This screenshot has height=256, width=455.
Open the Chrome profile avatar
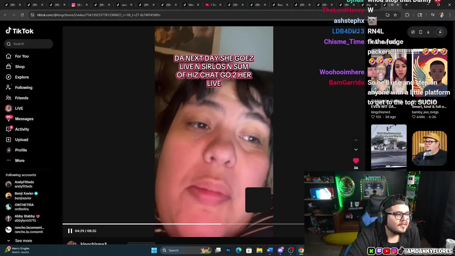[441, 15]
